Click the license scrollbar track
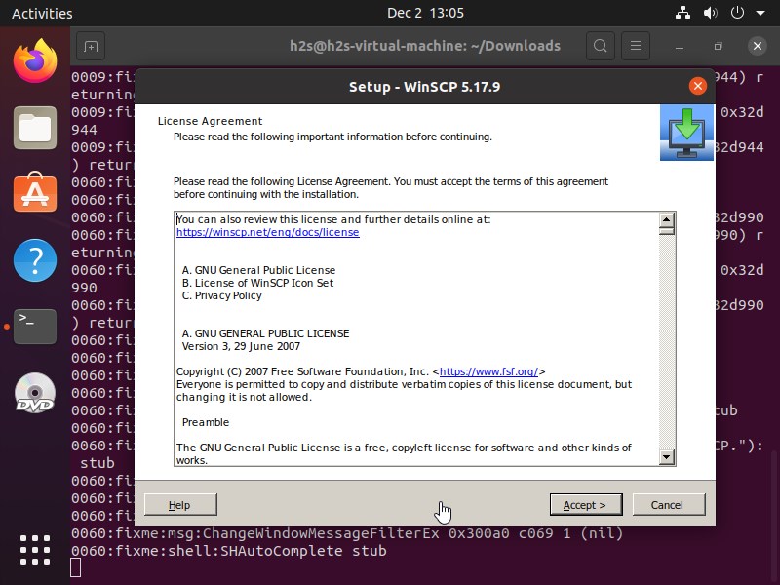This screenshot has width=780, height=585. (x=667, y=342)
